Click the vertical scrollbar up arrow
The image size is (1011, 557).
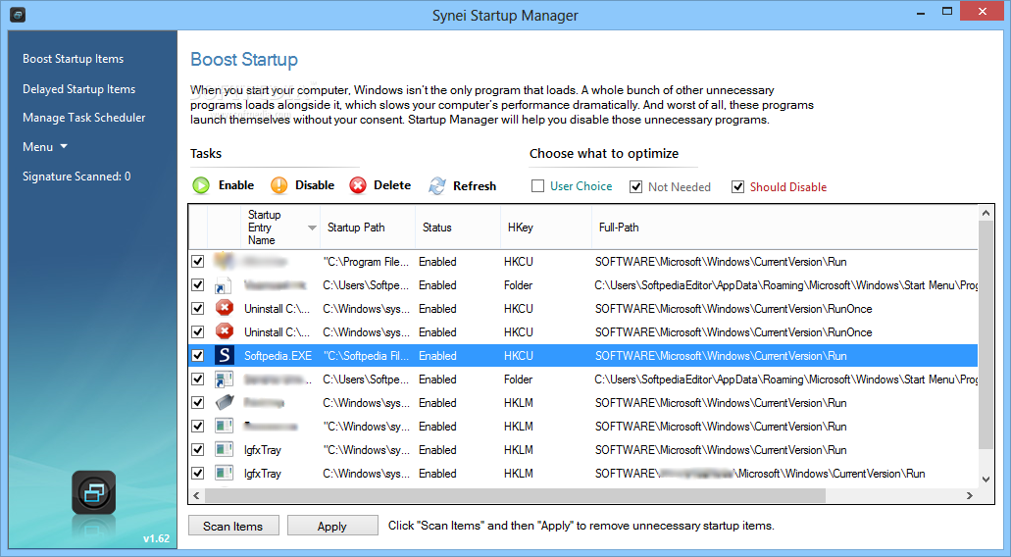(986, 213)
